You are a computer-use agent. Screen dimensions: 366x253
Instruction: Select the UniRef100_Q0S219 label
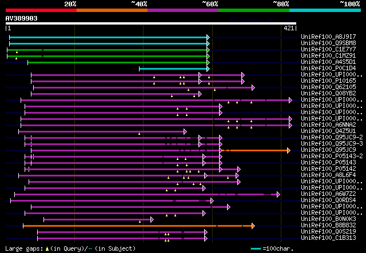point(328,232)
